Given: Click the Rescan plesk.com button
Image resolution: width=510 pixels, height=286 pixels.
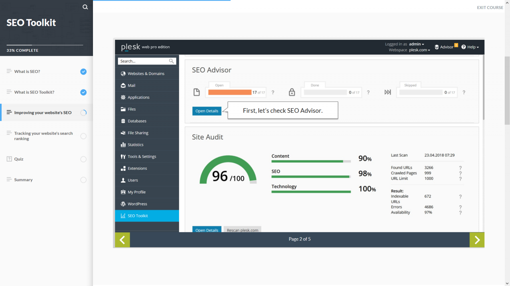Looking at the screenshot, I should tap(242, 229).
